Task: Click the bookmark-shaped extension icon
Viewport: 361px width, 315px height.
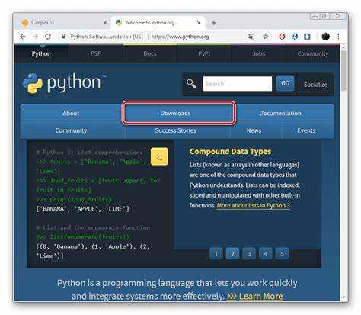Action: (x=307, y=37)
